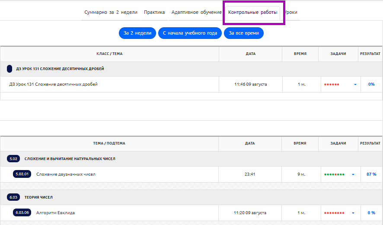Click the 6.03 topic badge
383x225 pixels.
click(x=13, y=197)
